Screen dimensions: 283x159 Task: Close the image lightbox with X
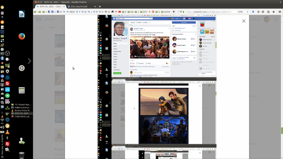(244, 21)
